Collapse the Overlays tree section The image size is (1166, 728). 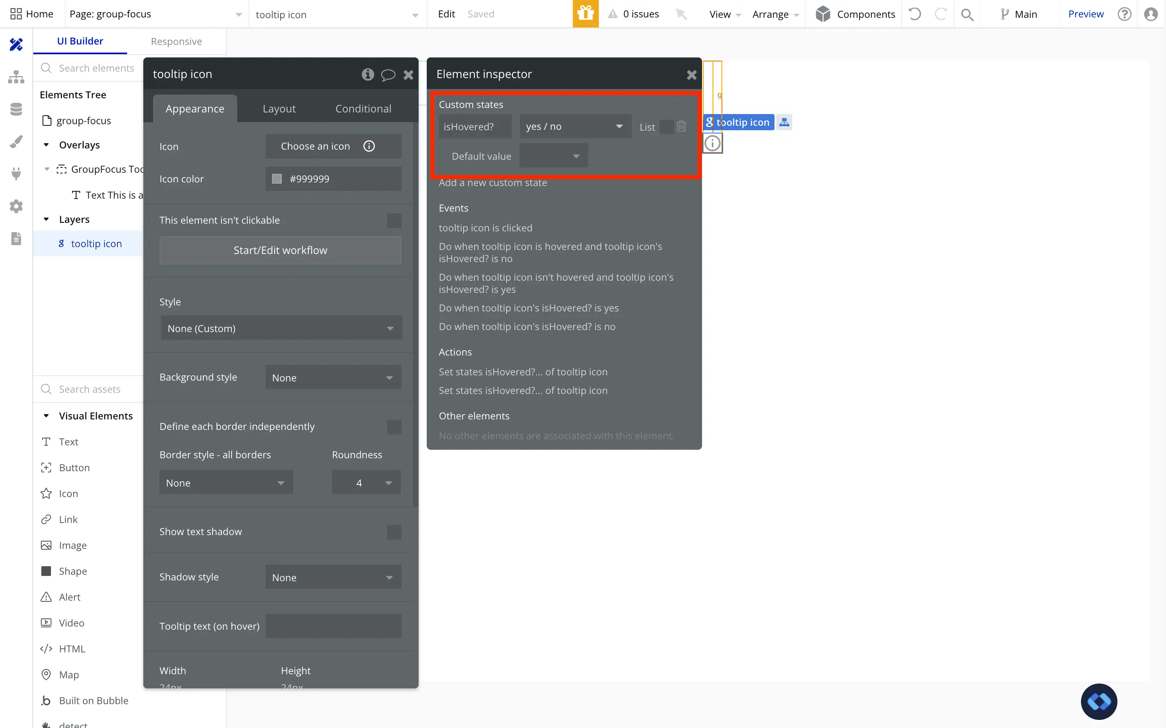click(46, 145)
